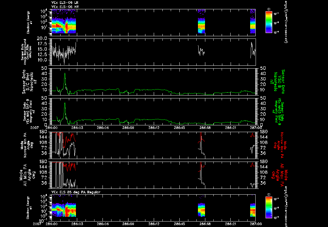Select "286:21" on the bottommost time axis
328x227 pixels.
tap(230, 224)
